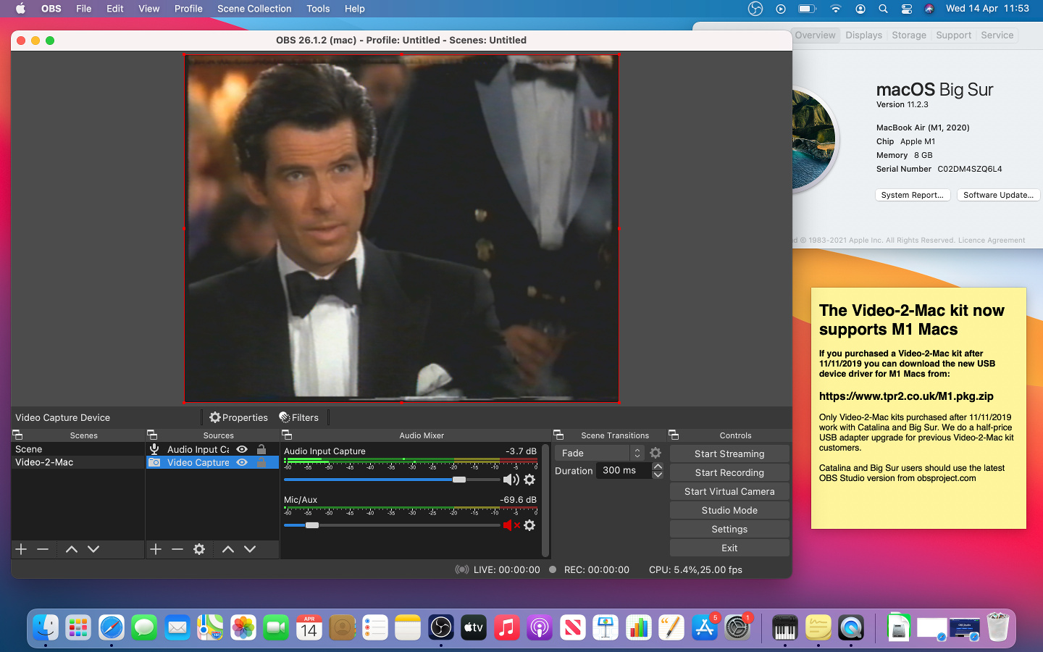Viewport: 1043px width, 652px height.
Task: Remove the selected source with the minus button
Action: (177, 549)
